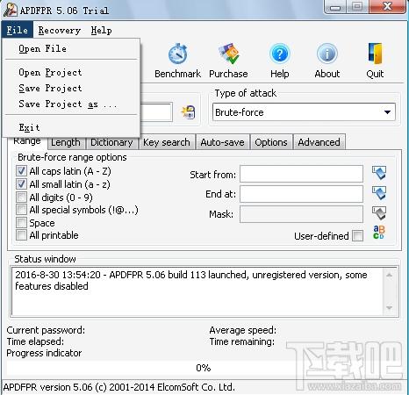Image resolution: width=409 pixels, height=395 pixels.
Task: Open the Help menu in menu bar
Action: tap(101, 30)
